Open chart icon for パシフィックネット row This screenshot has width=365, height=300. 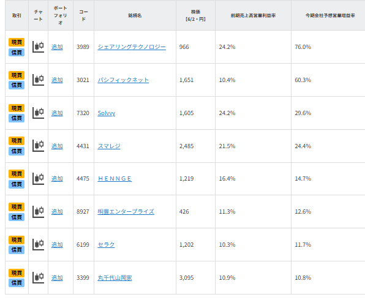tap(38, 80)
